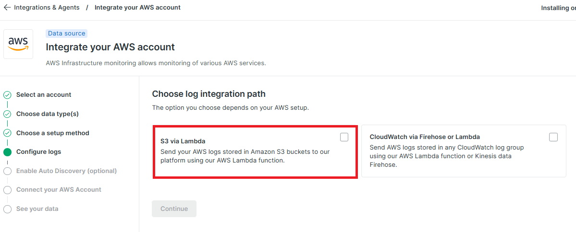The image size is (576, 232).
Task: Open Integrations & Agents breadcrumb link
Action: (x=47, y=7)
